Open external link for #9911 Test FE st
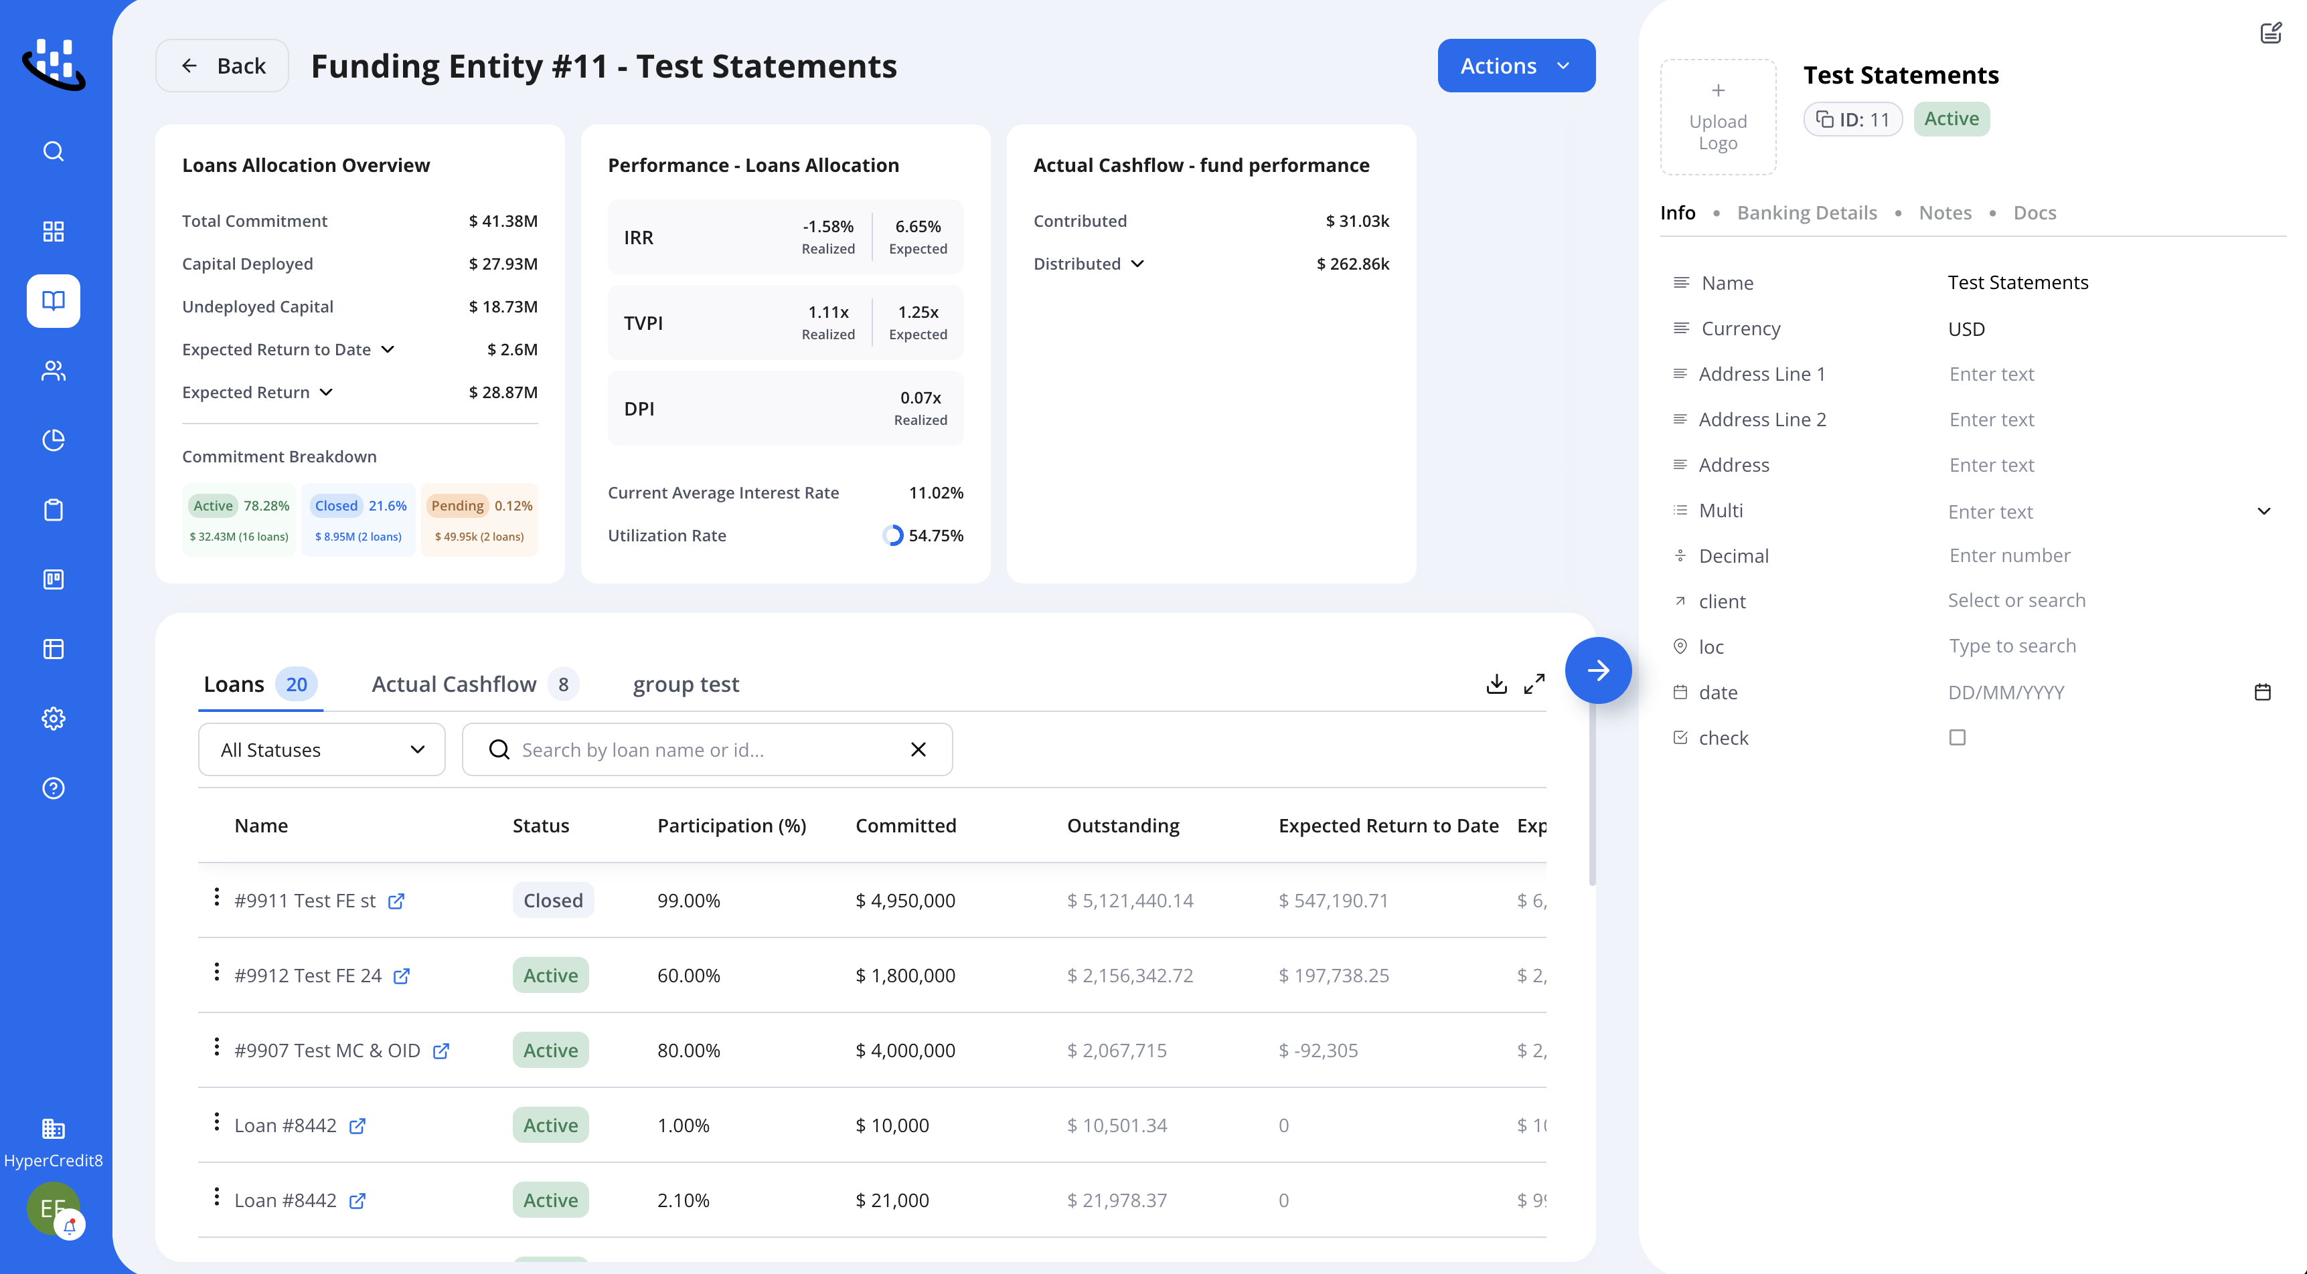Screen dimensions: 2307x1274 [396, 901]
